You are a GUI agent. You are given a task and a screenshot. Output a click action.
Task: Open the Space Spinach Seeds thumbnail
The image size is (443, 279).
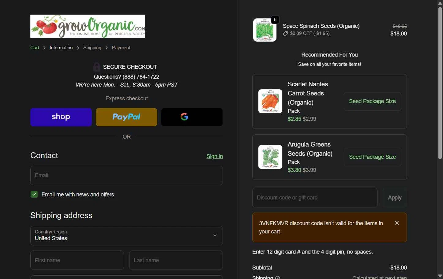click(265, 30)
